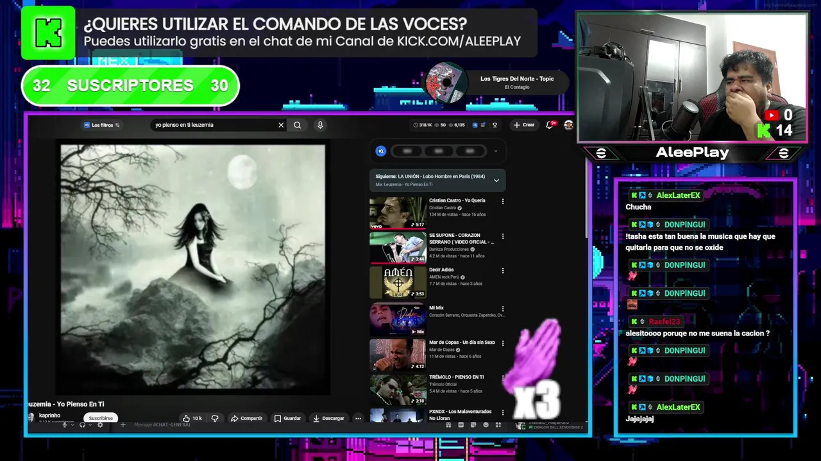
Task: Click the Kick logo in the banner
Action: (x=48, y=33)
